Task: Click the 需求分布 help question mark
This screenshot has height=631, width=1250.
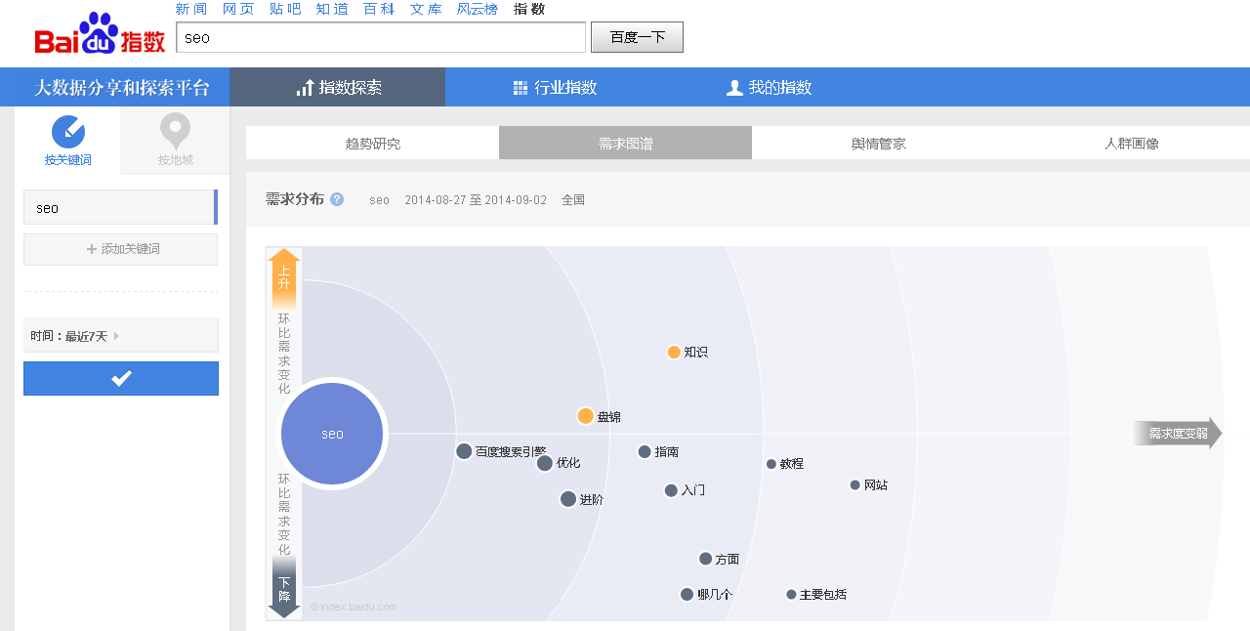Action: 336,198
